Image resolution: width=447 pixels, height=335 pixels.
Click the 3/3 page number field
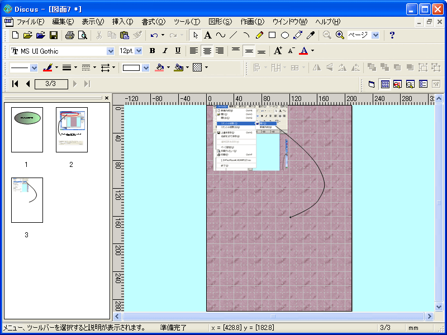tap(51, 84)
